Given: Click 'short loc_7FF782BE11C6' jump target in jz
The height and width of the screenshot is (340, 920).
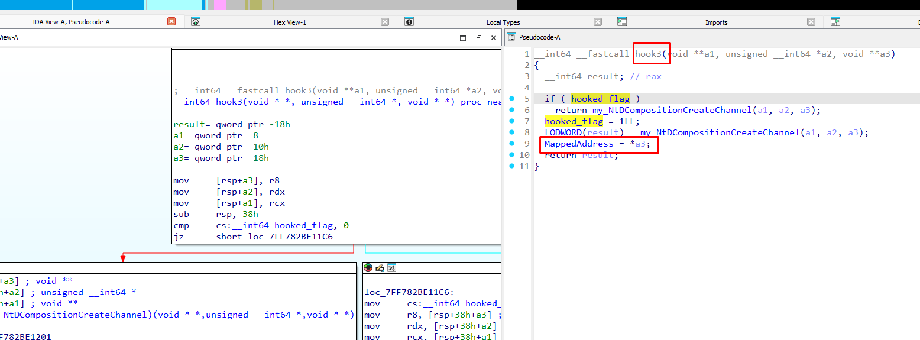Looking at the screenshot, I should coord(274,237).
